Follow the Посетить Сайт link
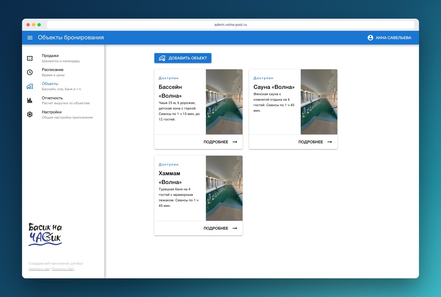Viewport: 441px width, 297px height. click(x=63, y=269)
